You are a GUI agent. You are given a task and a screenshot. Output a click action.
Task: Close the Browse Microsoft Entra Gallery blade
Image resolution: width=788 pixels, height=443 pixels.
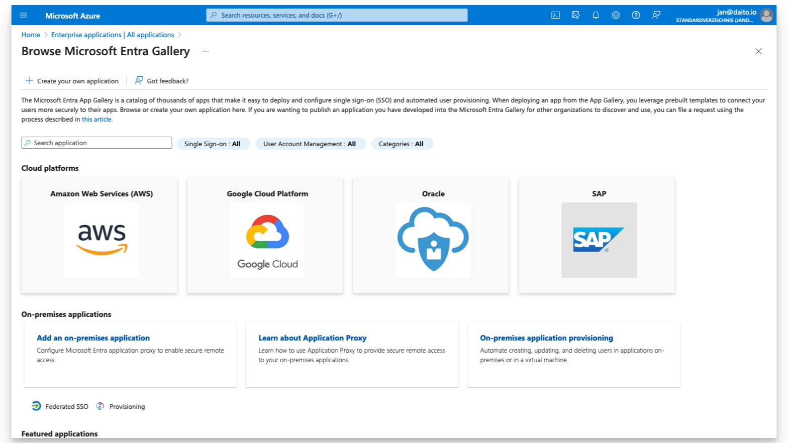pos(758,51)
